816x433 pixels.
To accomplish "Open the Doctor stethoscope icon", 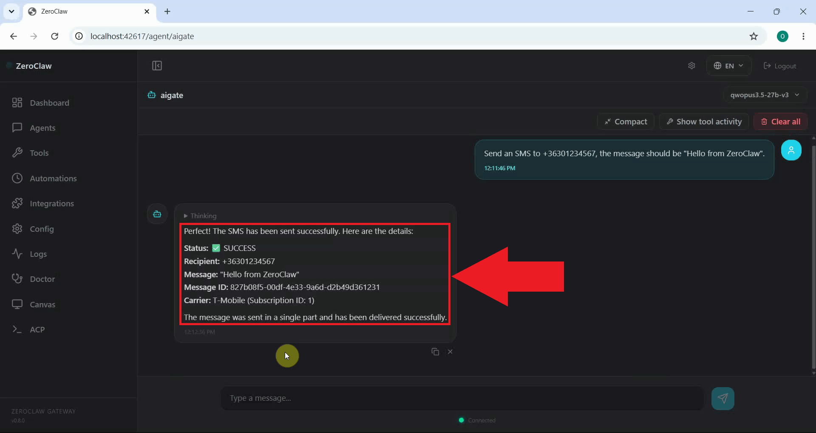I will (17, 279).
